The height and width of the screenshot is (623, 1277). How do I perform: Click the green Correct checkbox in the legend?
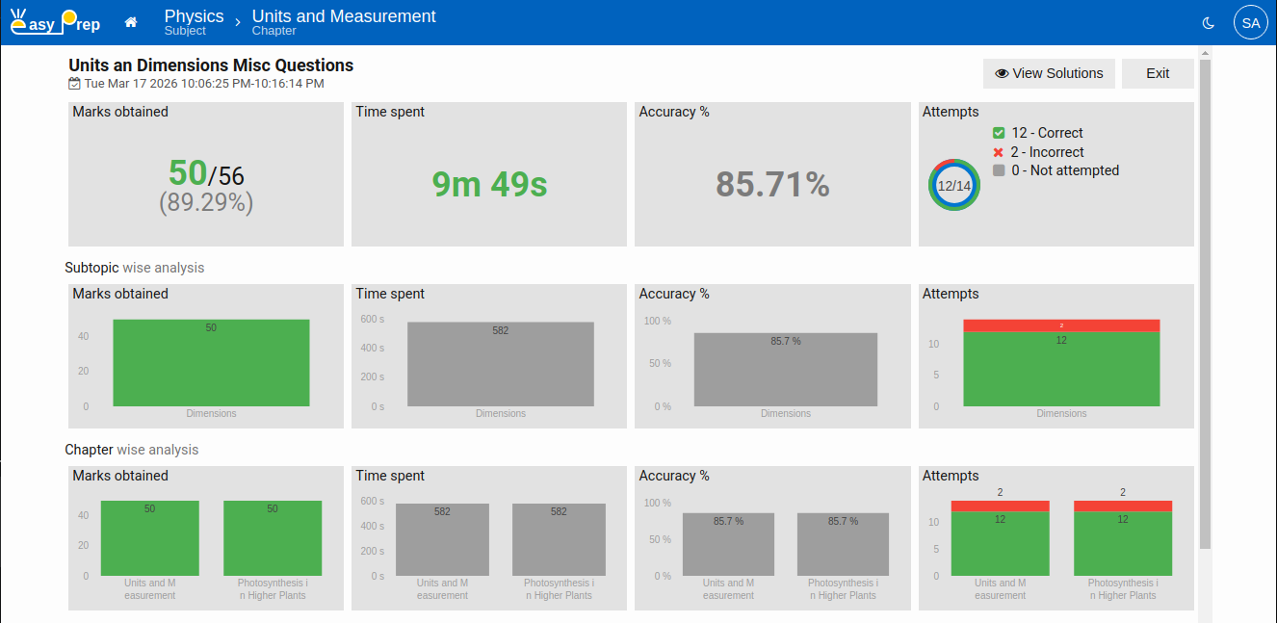tap(999, 133)
